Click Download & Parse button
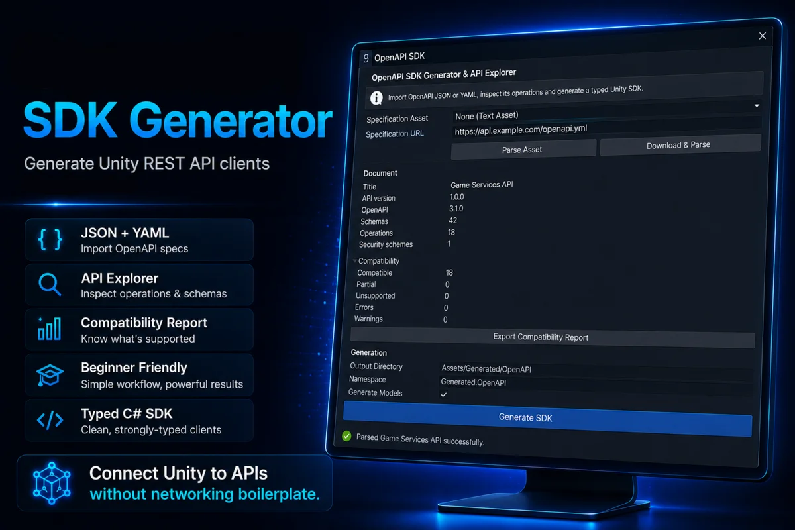 [679, 145]
